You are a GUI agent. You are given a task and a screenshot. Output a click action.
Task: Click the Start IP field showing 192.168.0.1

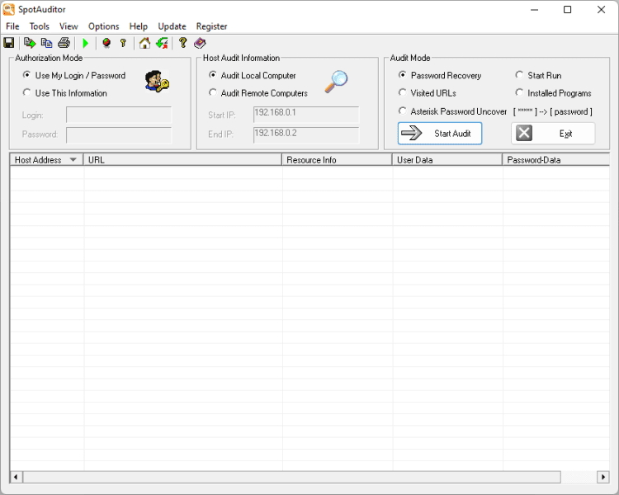306,115
